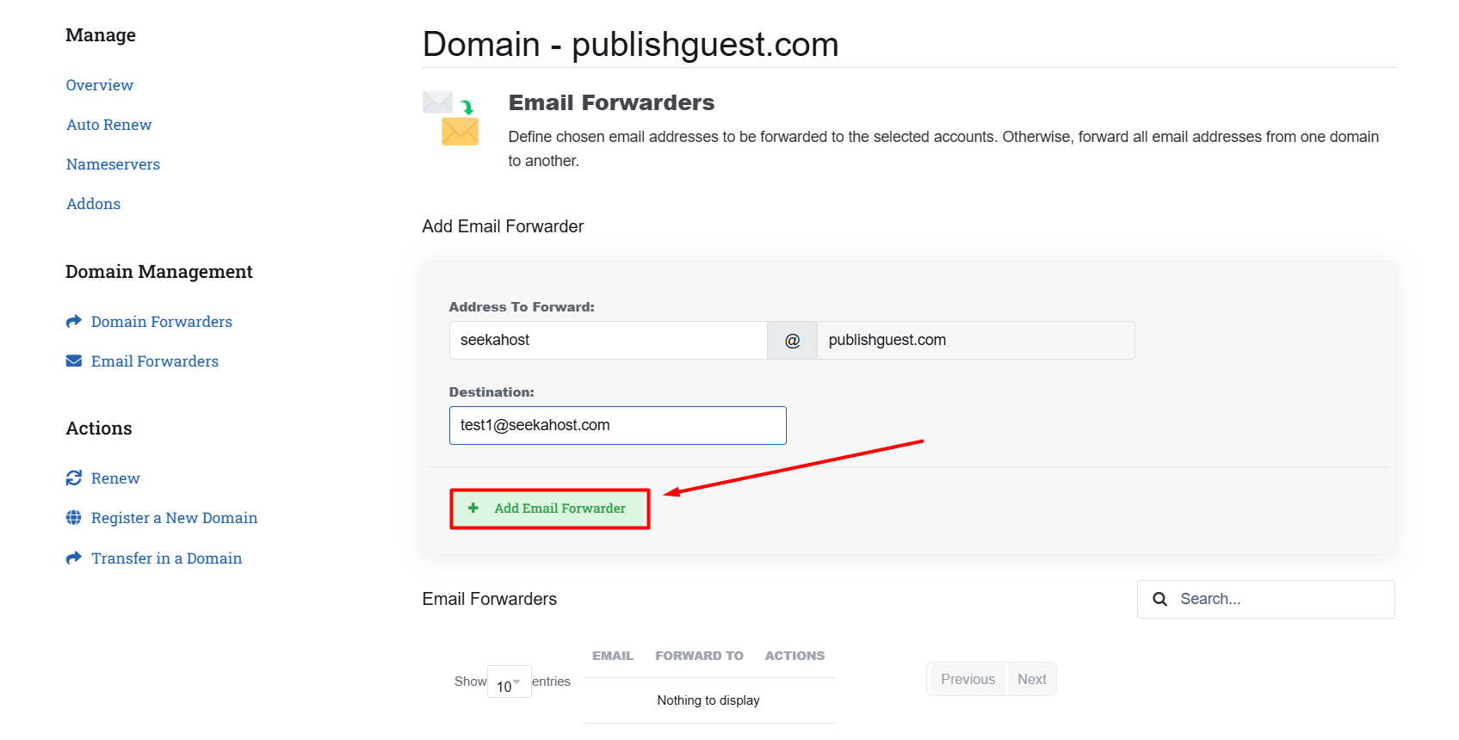The image size is (1459, 740).
Task: Focus the Destination email field
Action: 617,425
